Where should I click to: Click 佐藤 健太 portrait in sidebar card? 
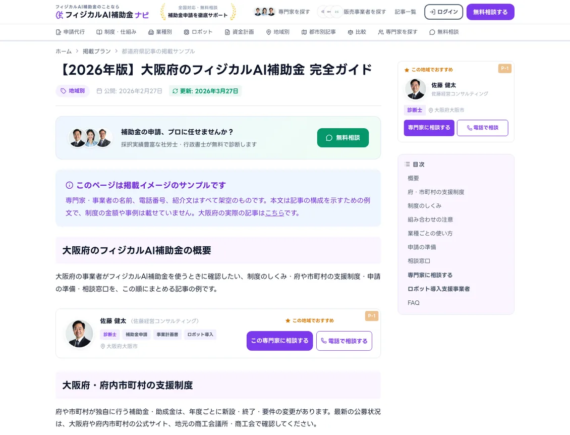click(x=415, y=89)
